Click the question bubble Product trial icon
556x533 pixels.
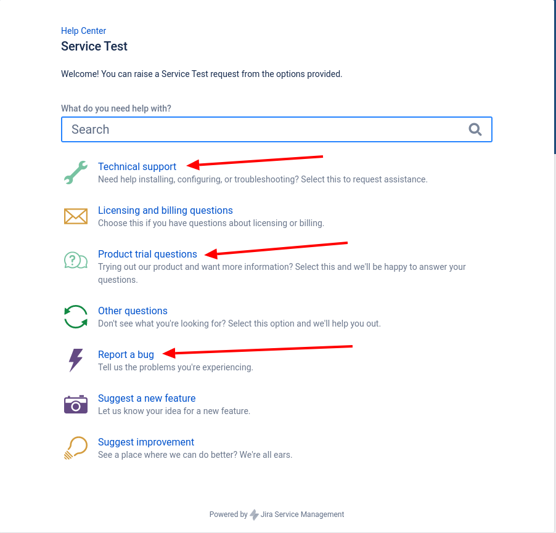tap(76, 260)
